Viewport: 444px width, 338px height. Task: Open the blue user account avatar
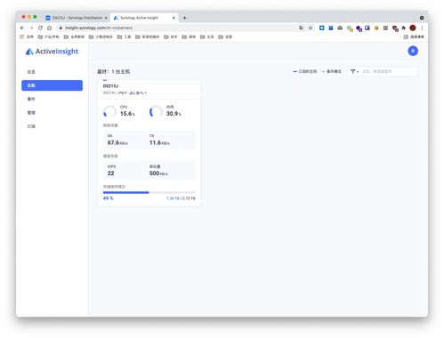tap(413, 51)
